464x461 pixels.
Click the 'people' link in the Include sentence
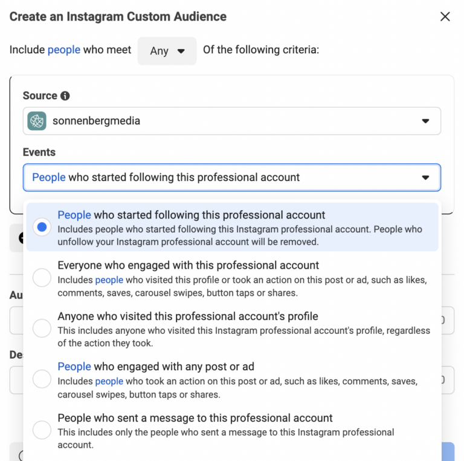point(64,50)
